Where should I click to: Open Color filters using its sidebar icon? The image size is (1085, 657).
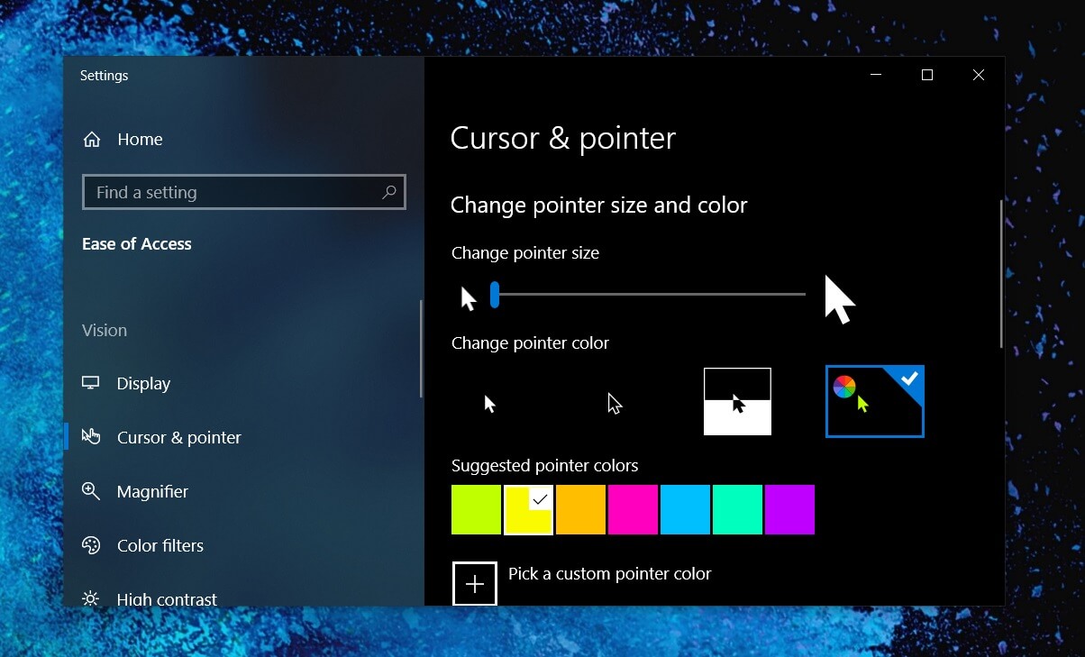(x=90, y=545)
